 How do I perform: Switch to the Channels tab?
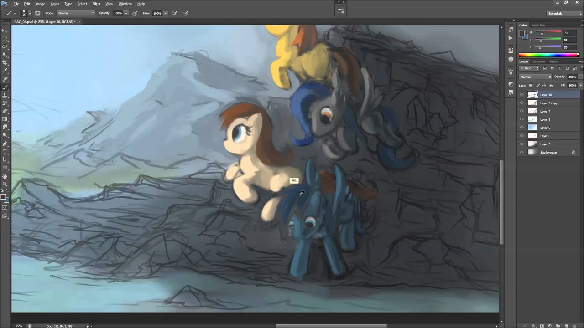point(538,61)
